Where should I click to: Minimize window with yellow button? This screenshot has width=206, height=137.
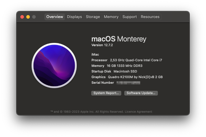click(28, 17)
